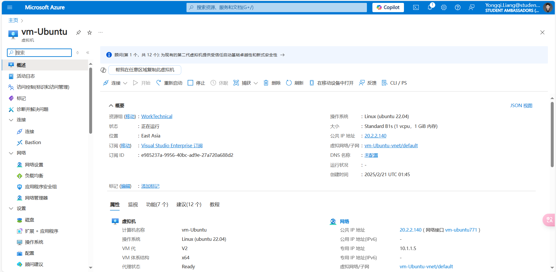Add vm-Ubuntu to favorites star
This screenshot has width=556, height=272.
[89, 32]
